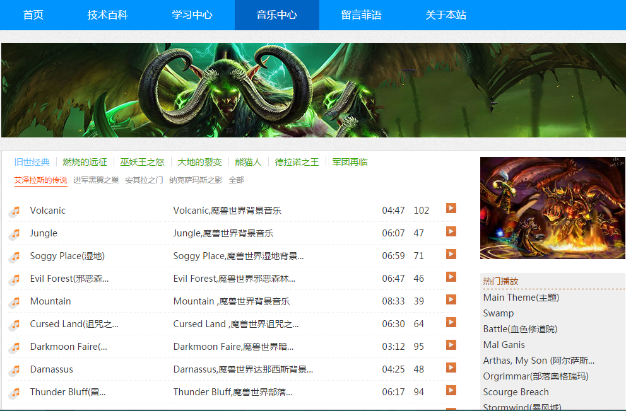Open Swamp in the hot plays list

coord(499,313)
